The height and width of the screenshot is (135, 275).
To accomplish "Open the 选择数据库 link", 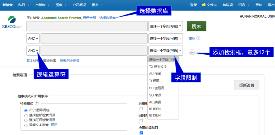I will click(x=107, y=18).
